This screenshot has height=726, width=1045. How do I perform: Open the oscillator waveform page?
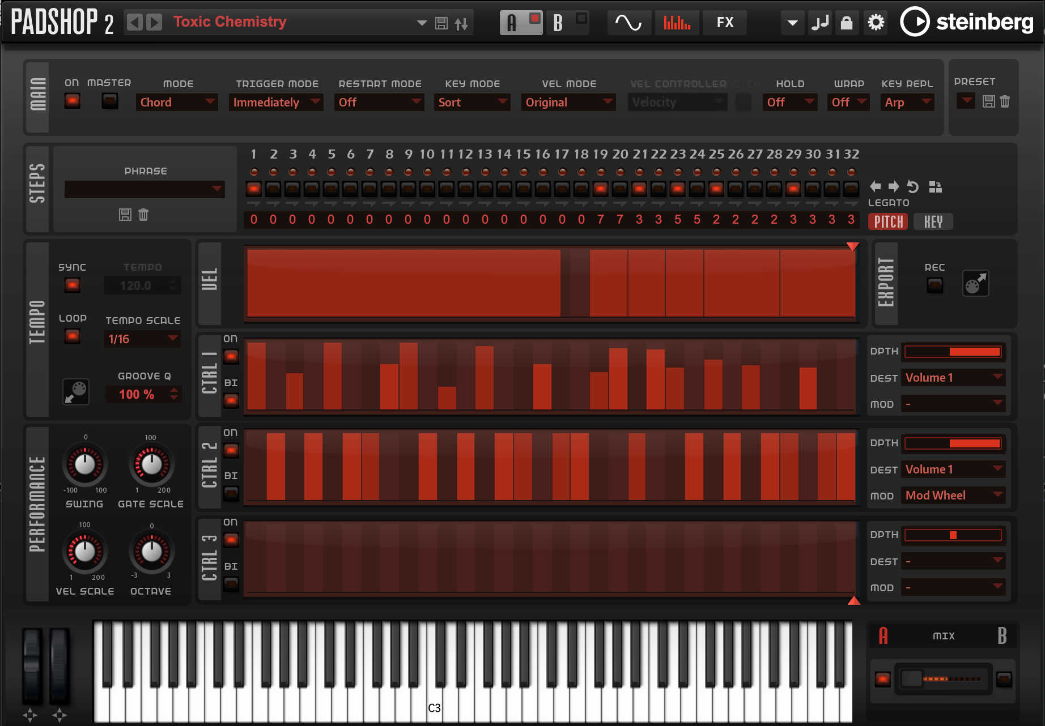point(628,23)
